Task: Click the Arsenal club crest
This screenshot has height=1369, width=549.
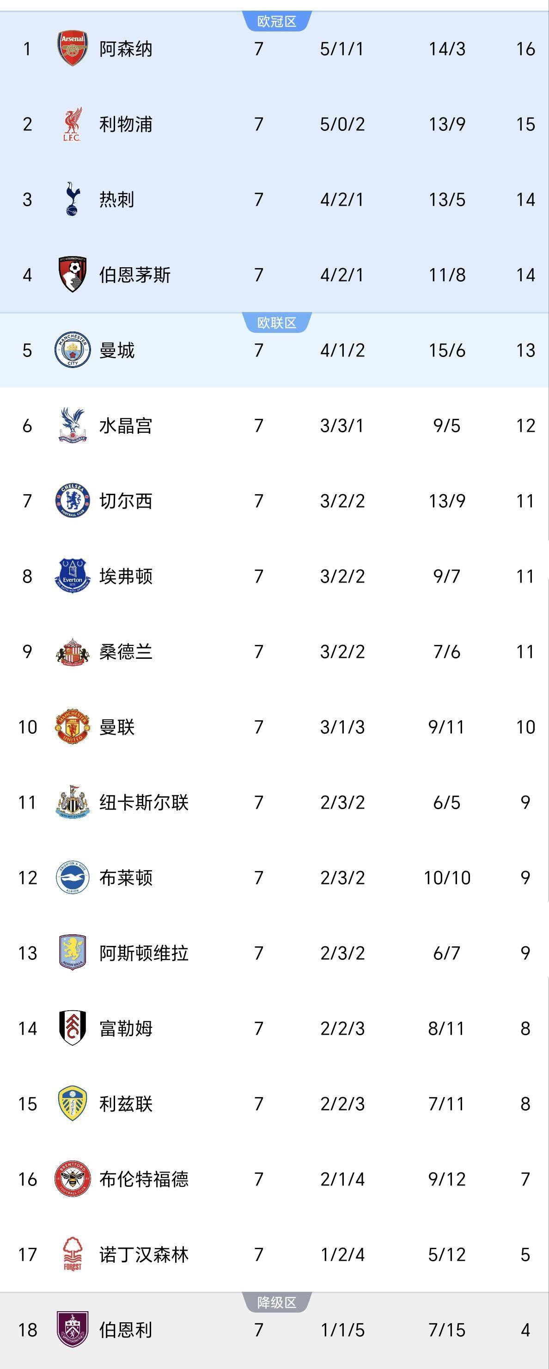Action: coord(72,49)
